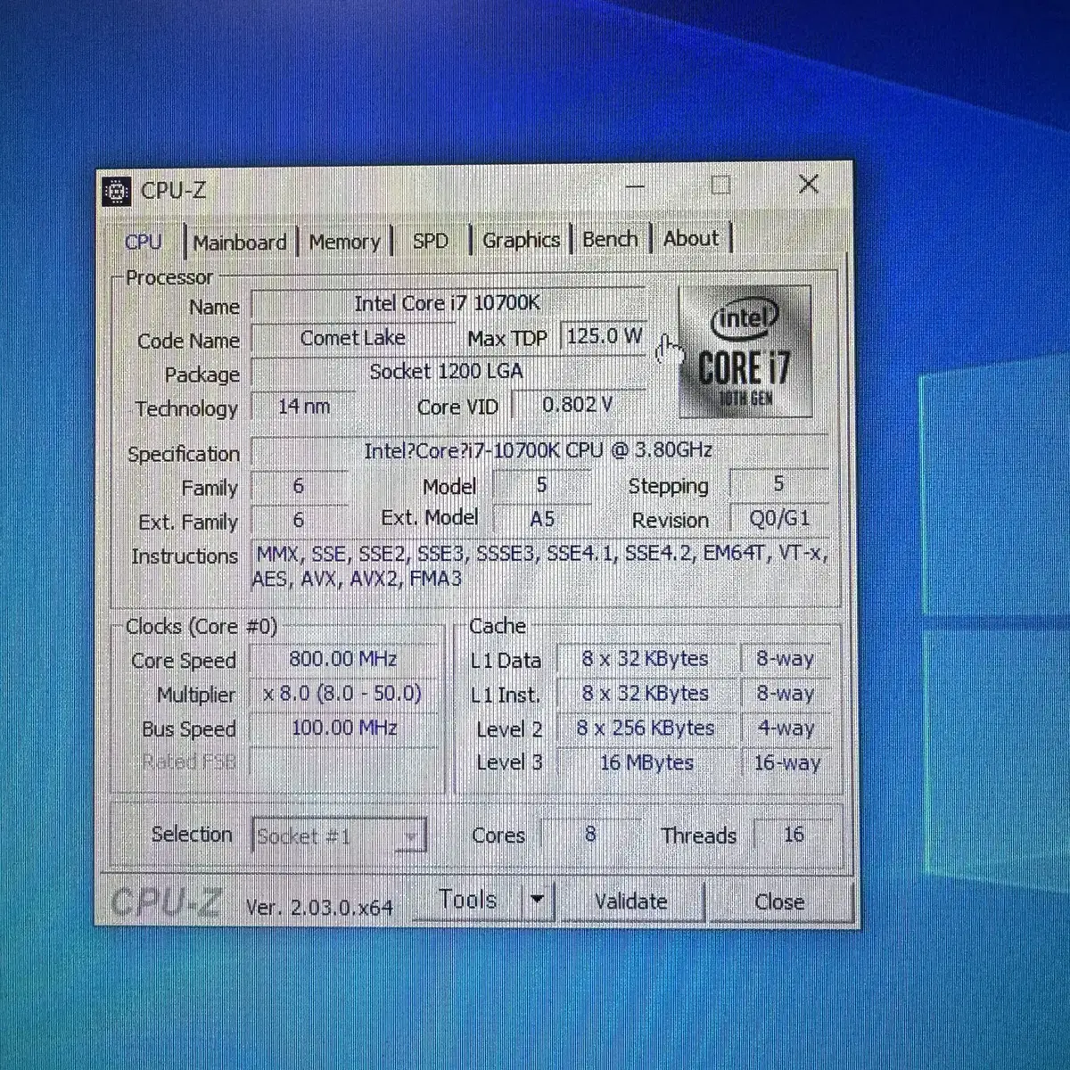Switch to the Mainboard tab
The height and width of the screenshot is (1070, 1070).
pos(239,243)
